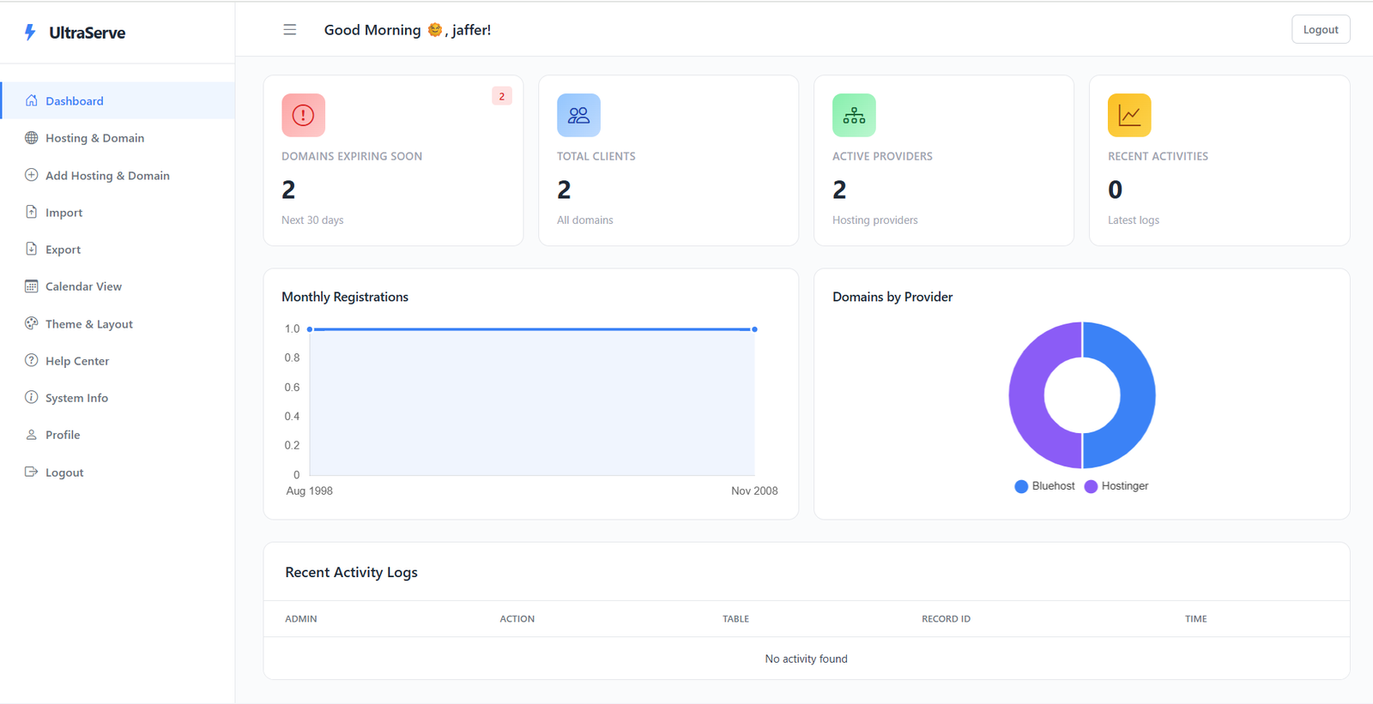Screen dimensions: 1373x704
Task: Click the UltraServe lightning bolt logo
Action: click(30, 33)
